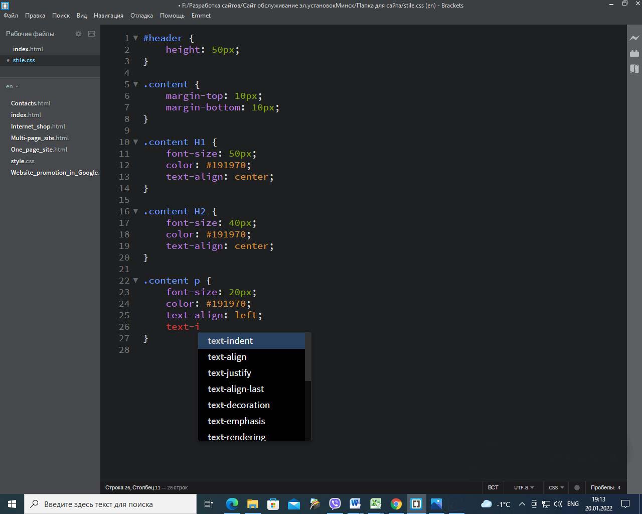Split the editor view icon
The height and width of the screenshot is (514, 642).
(x=91, y=34)
